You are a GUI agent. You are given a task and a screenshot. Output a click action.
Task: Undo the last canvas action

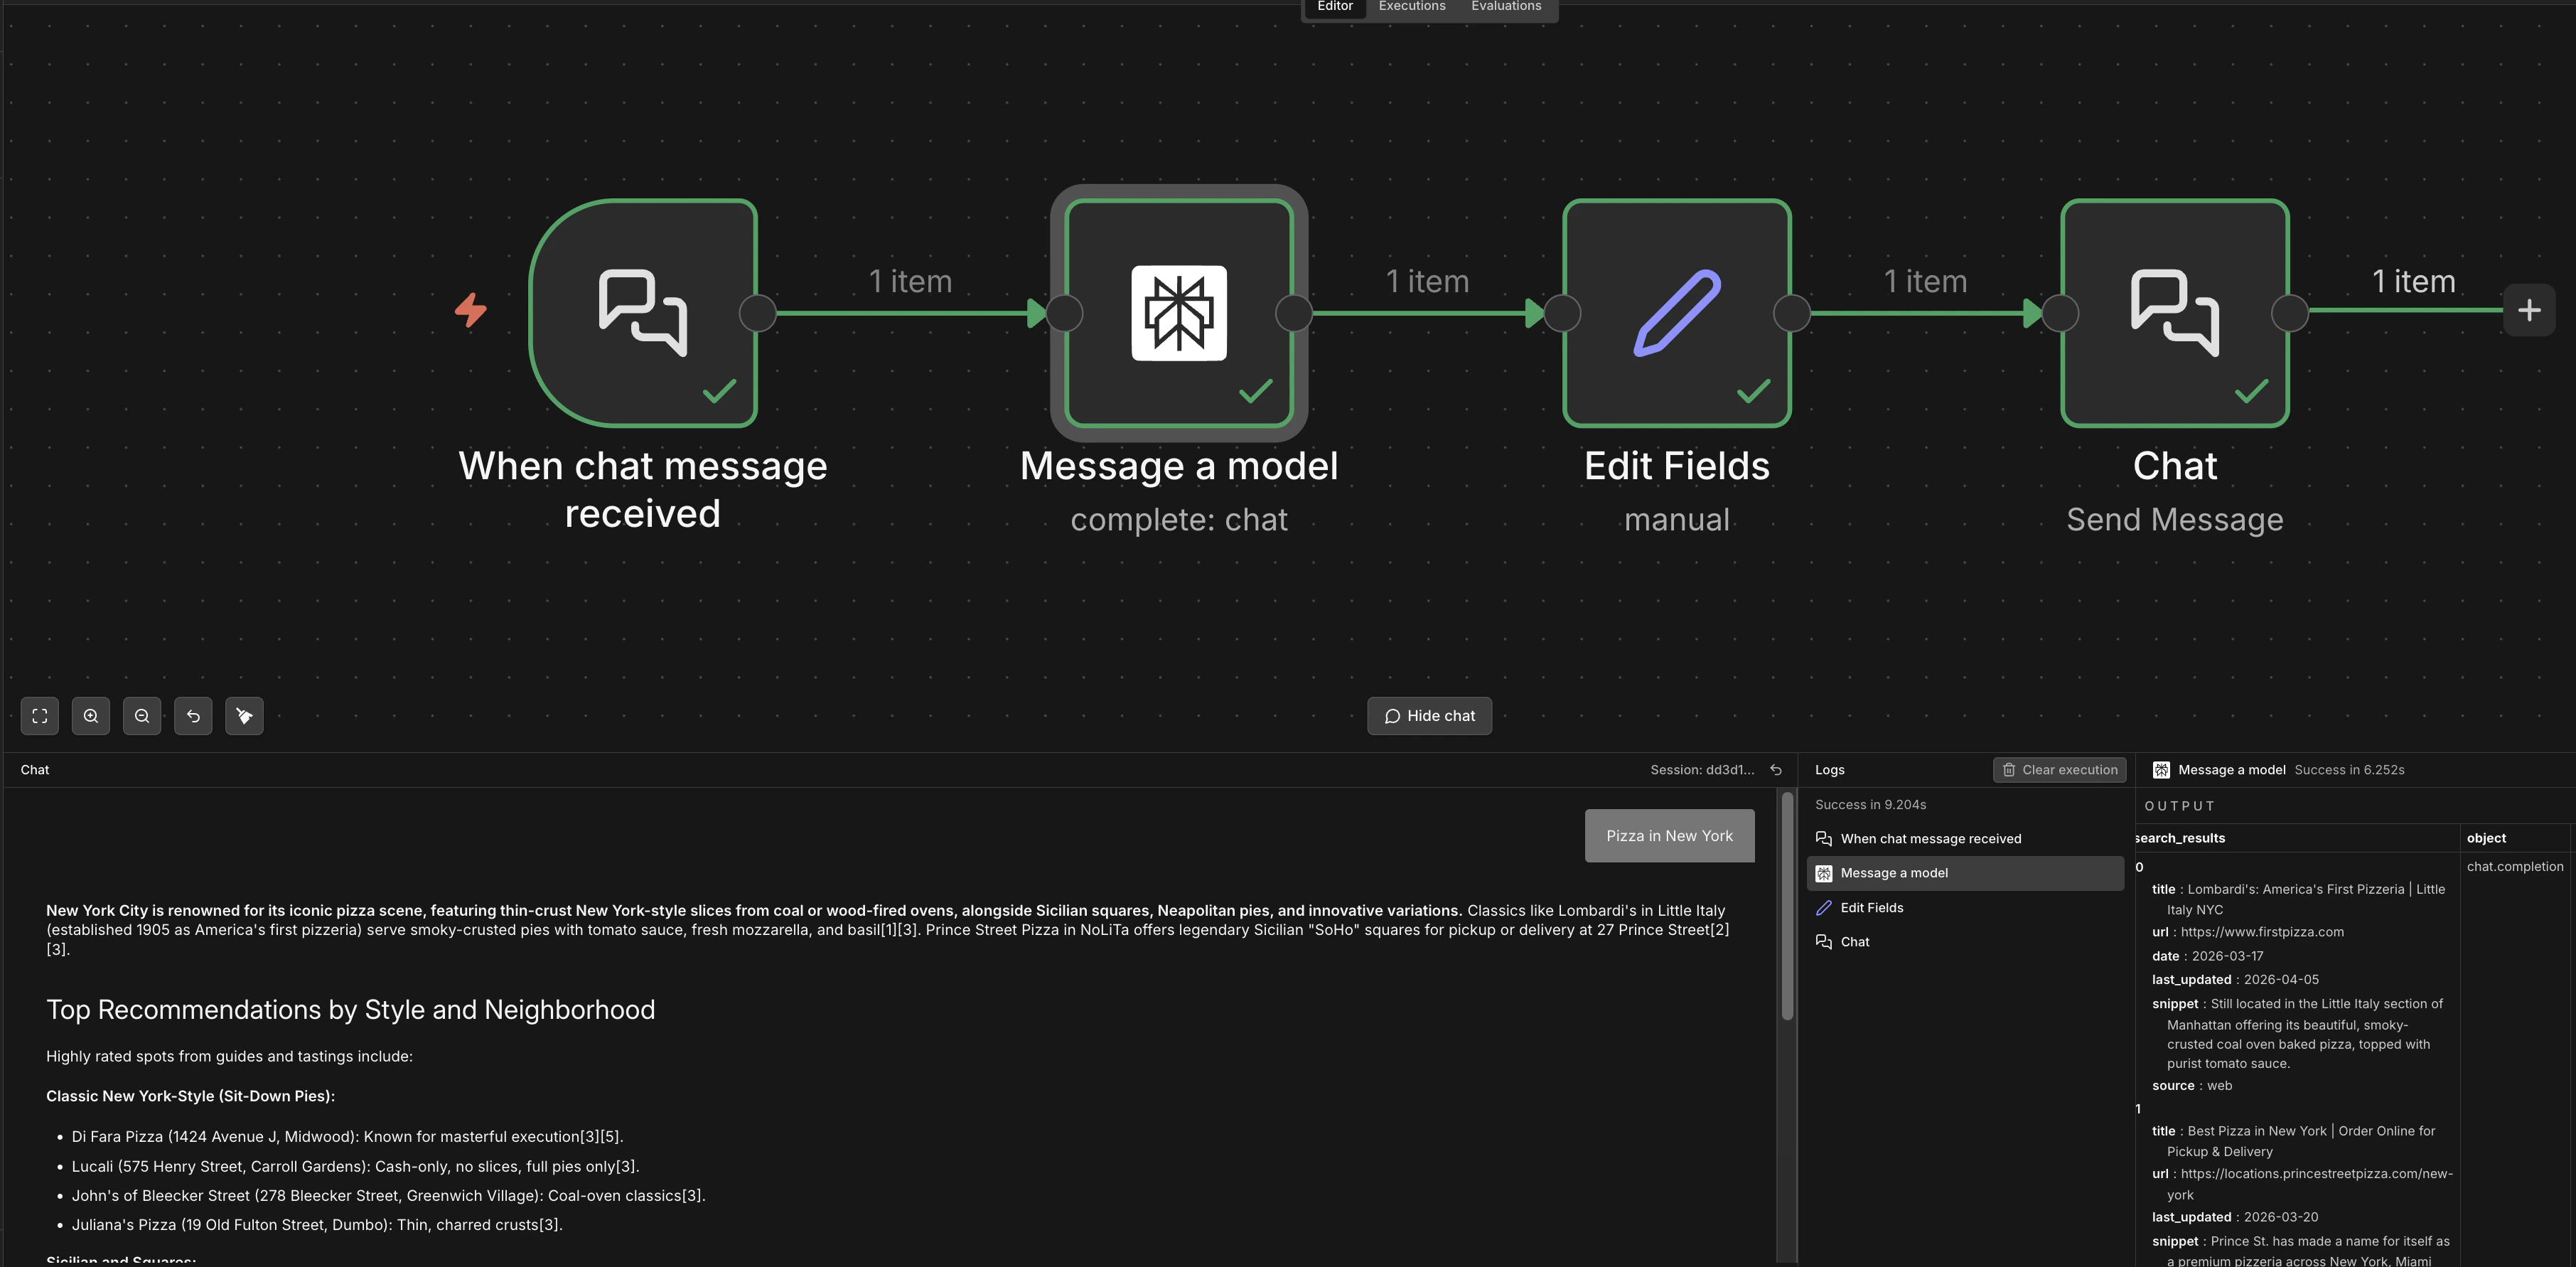click(x=194, y=716)
